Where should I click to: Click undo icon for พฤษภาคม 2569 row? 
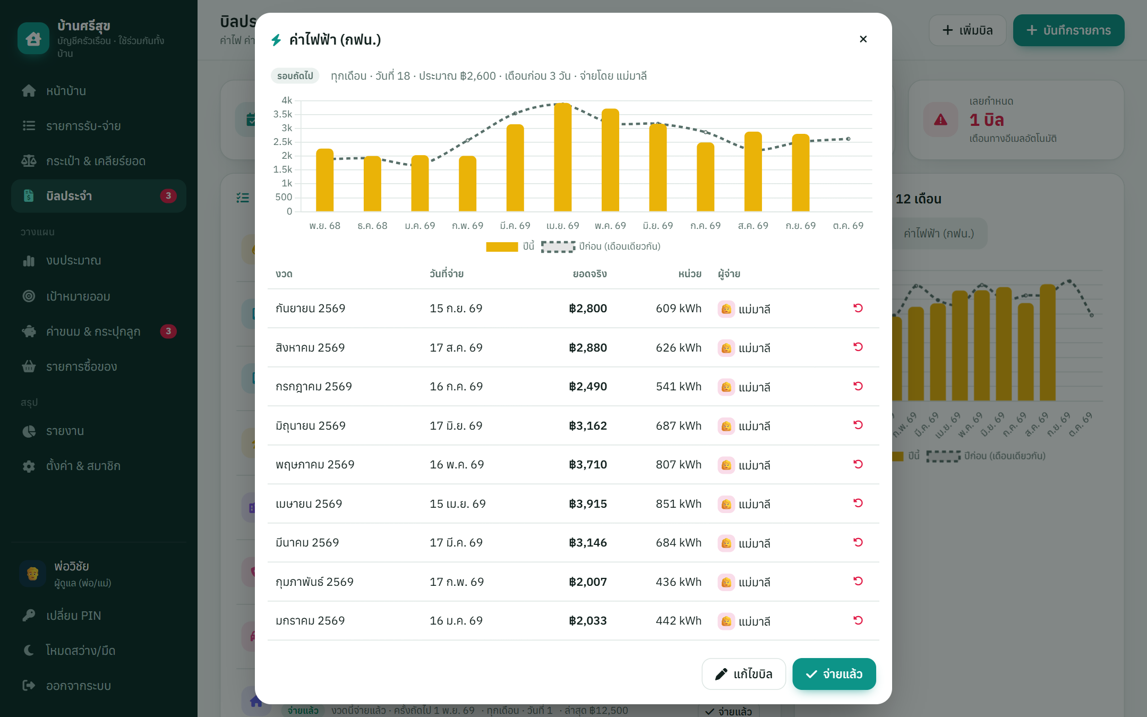point(858,464)
